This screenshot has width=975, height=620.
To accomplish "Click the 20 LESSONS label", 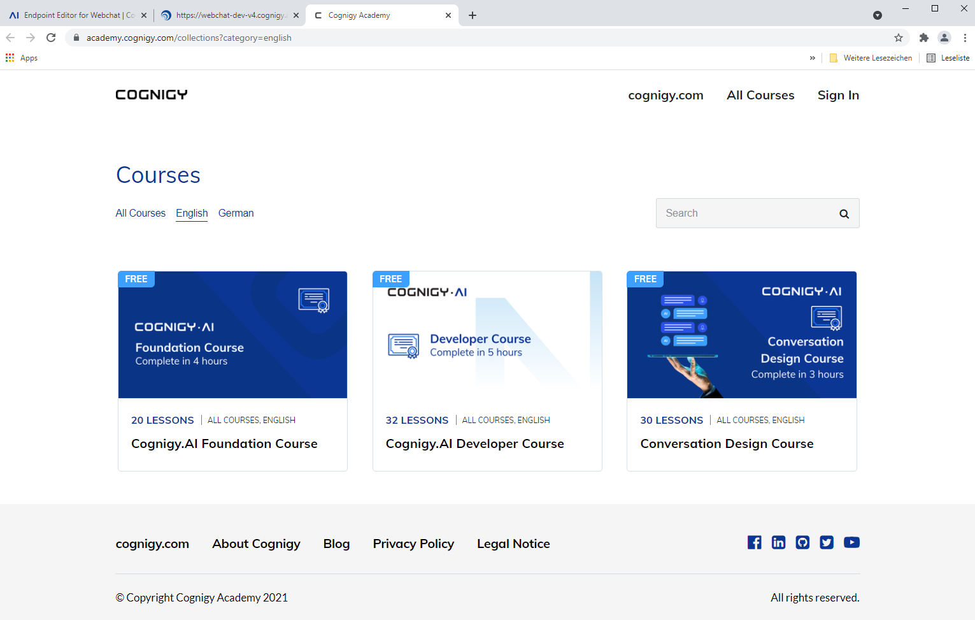I will click(162, 420).
